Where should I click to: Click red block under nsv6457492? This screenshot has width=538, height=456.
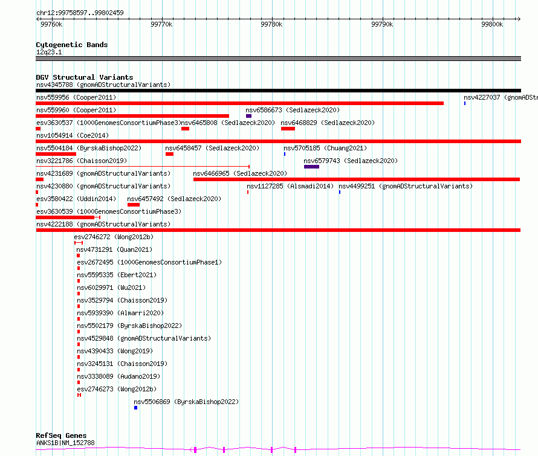134,205
